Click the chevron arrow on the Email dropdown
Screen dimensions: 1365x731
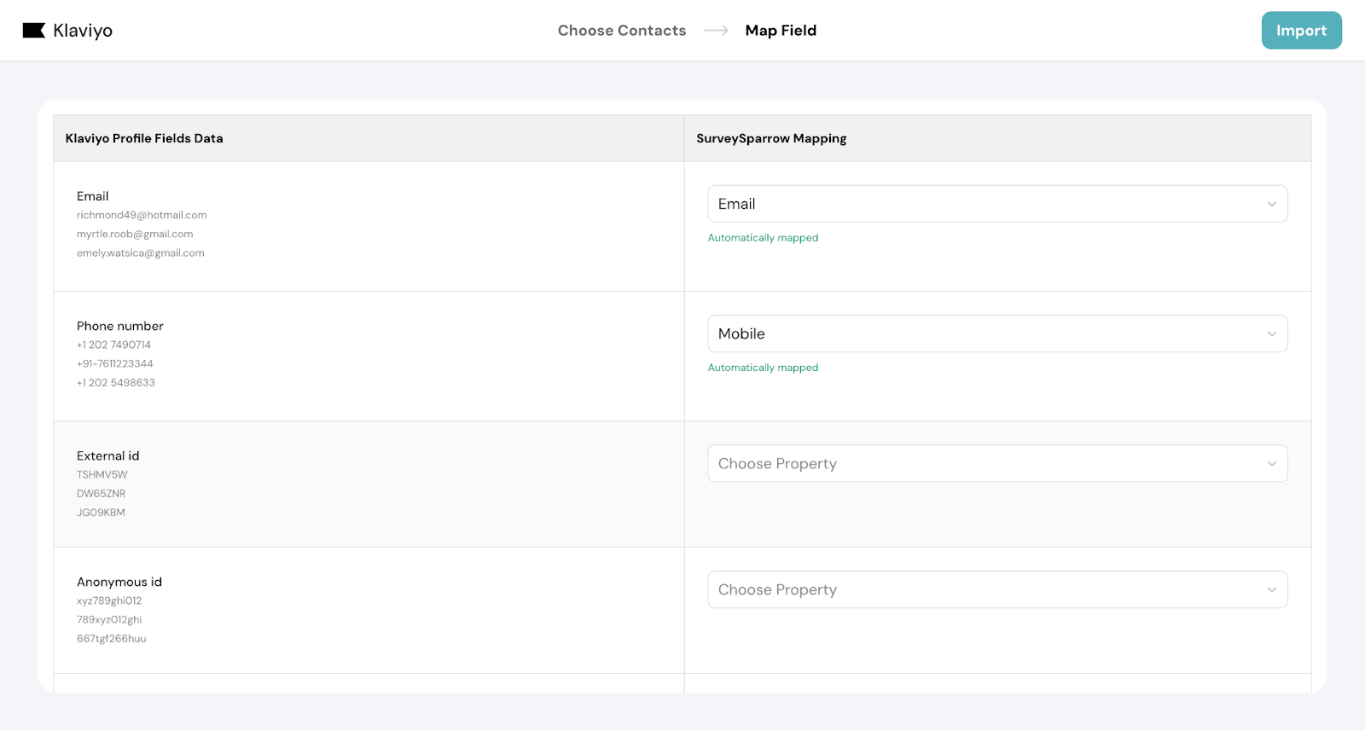point(1271,204)
